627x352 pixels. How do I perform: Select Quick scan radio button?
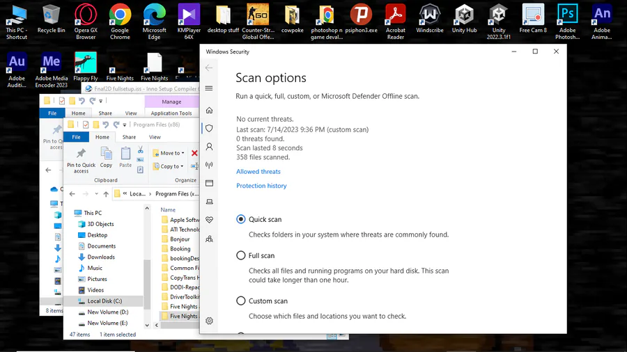tap(241, 219)
